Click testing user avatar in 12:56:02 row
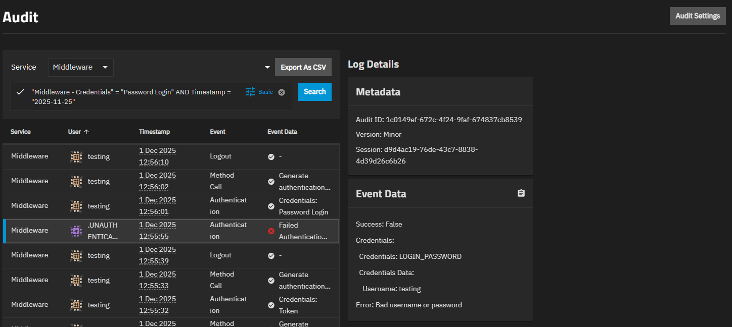This screenshot has width=732, height=327. coord(76,181)
